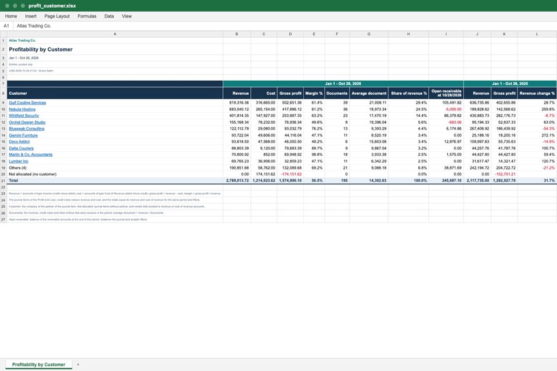Open the View menu

(127, 16)
